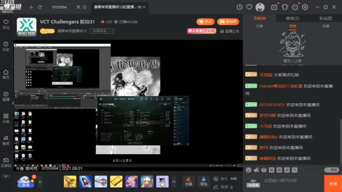Switch to the 粉丝团 tab

[325, 18]
